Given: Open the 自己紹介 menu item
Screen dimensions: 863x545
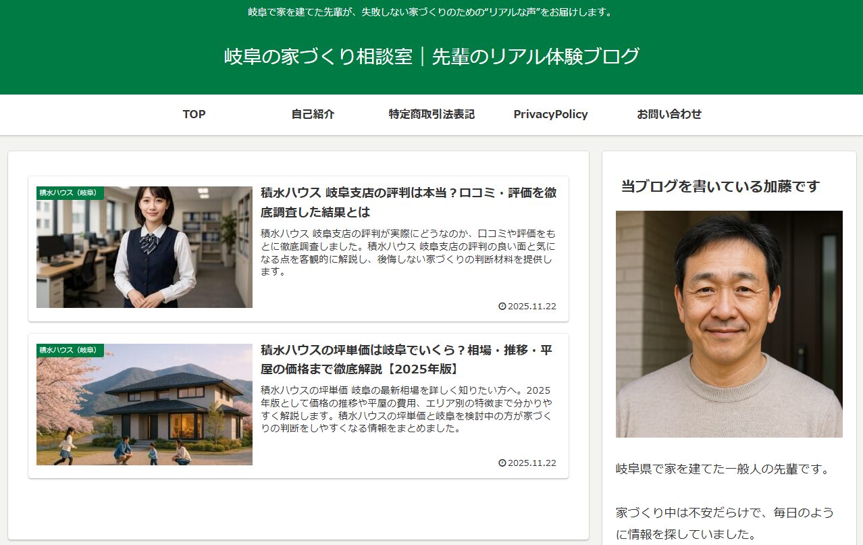Looking at the screenshot, I should click(x=313, y=115).
